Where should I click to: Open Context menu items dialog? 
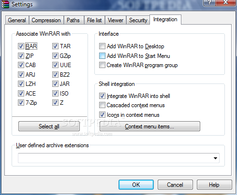pos(150,126)
